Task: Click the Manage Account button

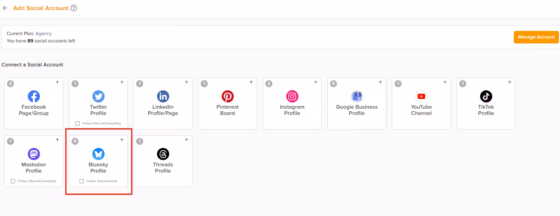Action: 536,37
